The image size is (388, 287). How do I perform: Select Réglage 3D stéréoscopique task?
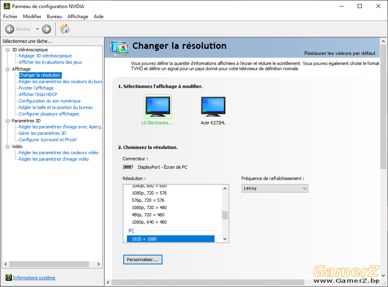[x=45, y=56]
